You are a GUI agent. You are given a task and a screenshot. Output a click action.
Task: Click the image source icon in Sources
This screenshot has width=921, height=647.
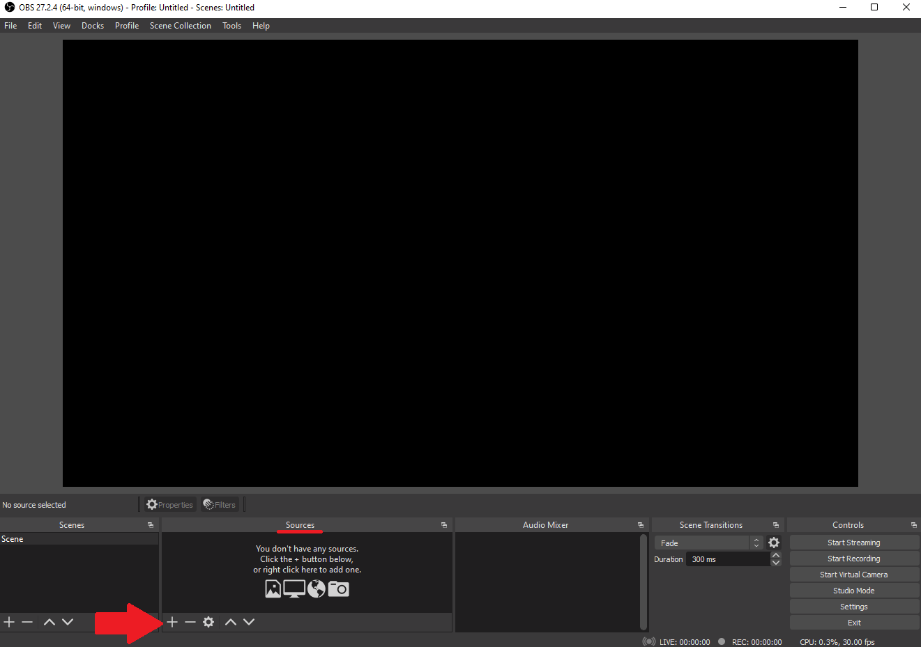tap(273, 589)
